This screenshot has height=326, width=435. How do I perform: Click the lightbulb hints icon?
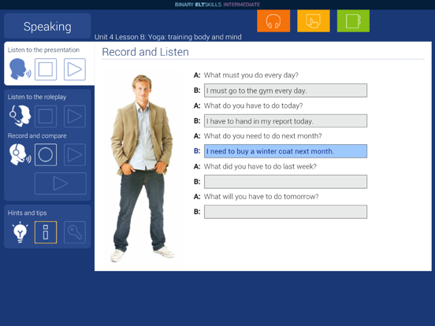point(20,232)
